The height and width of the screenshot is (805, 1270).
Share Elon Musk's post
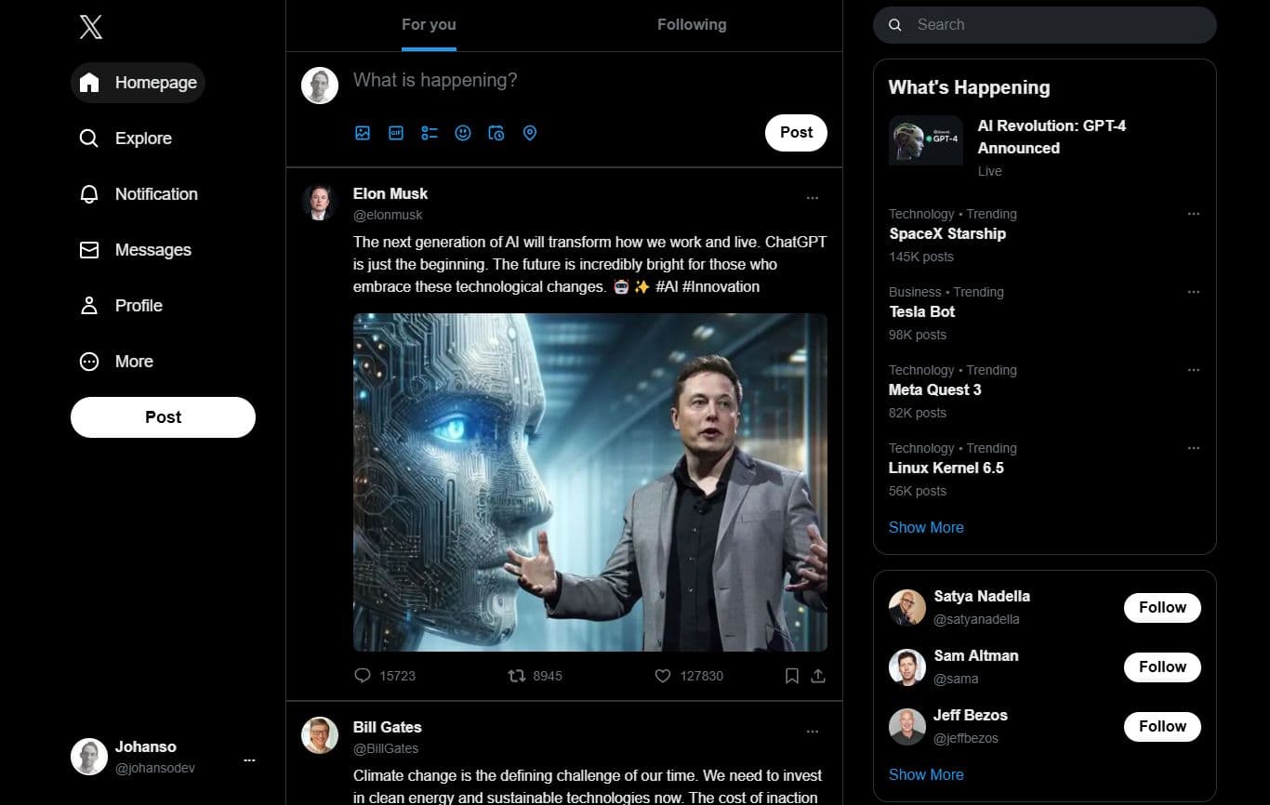pos(818,676)
